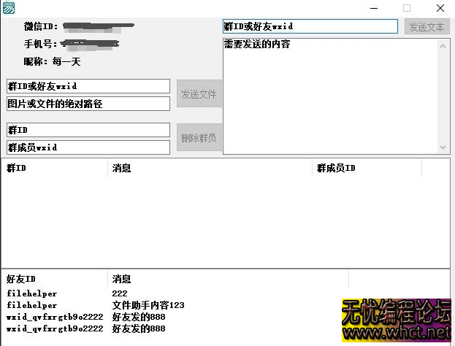This screenshot has height=346, width=455.
Task: Close the window
Action: (x=440, y=8)
